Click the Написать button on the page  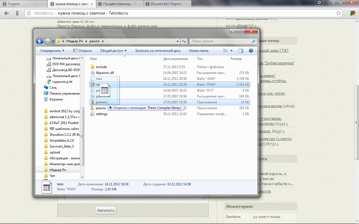coord(106,210)
